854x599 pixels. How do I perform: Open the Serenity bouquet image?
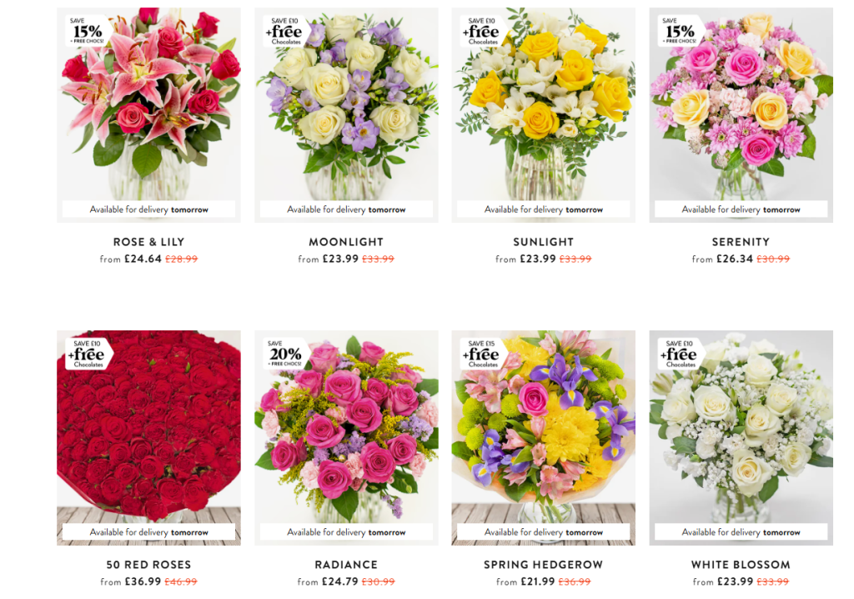741,115
